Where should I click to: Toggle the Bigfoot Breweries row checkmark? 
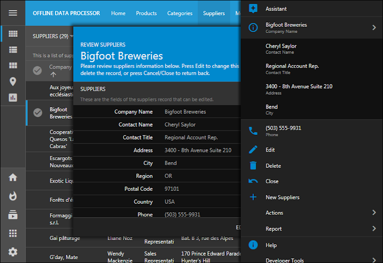pos(38,113)
